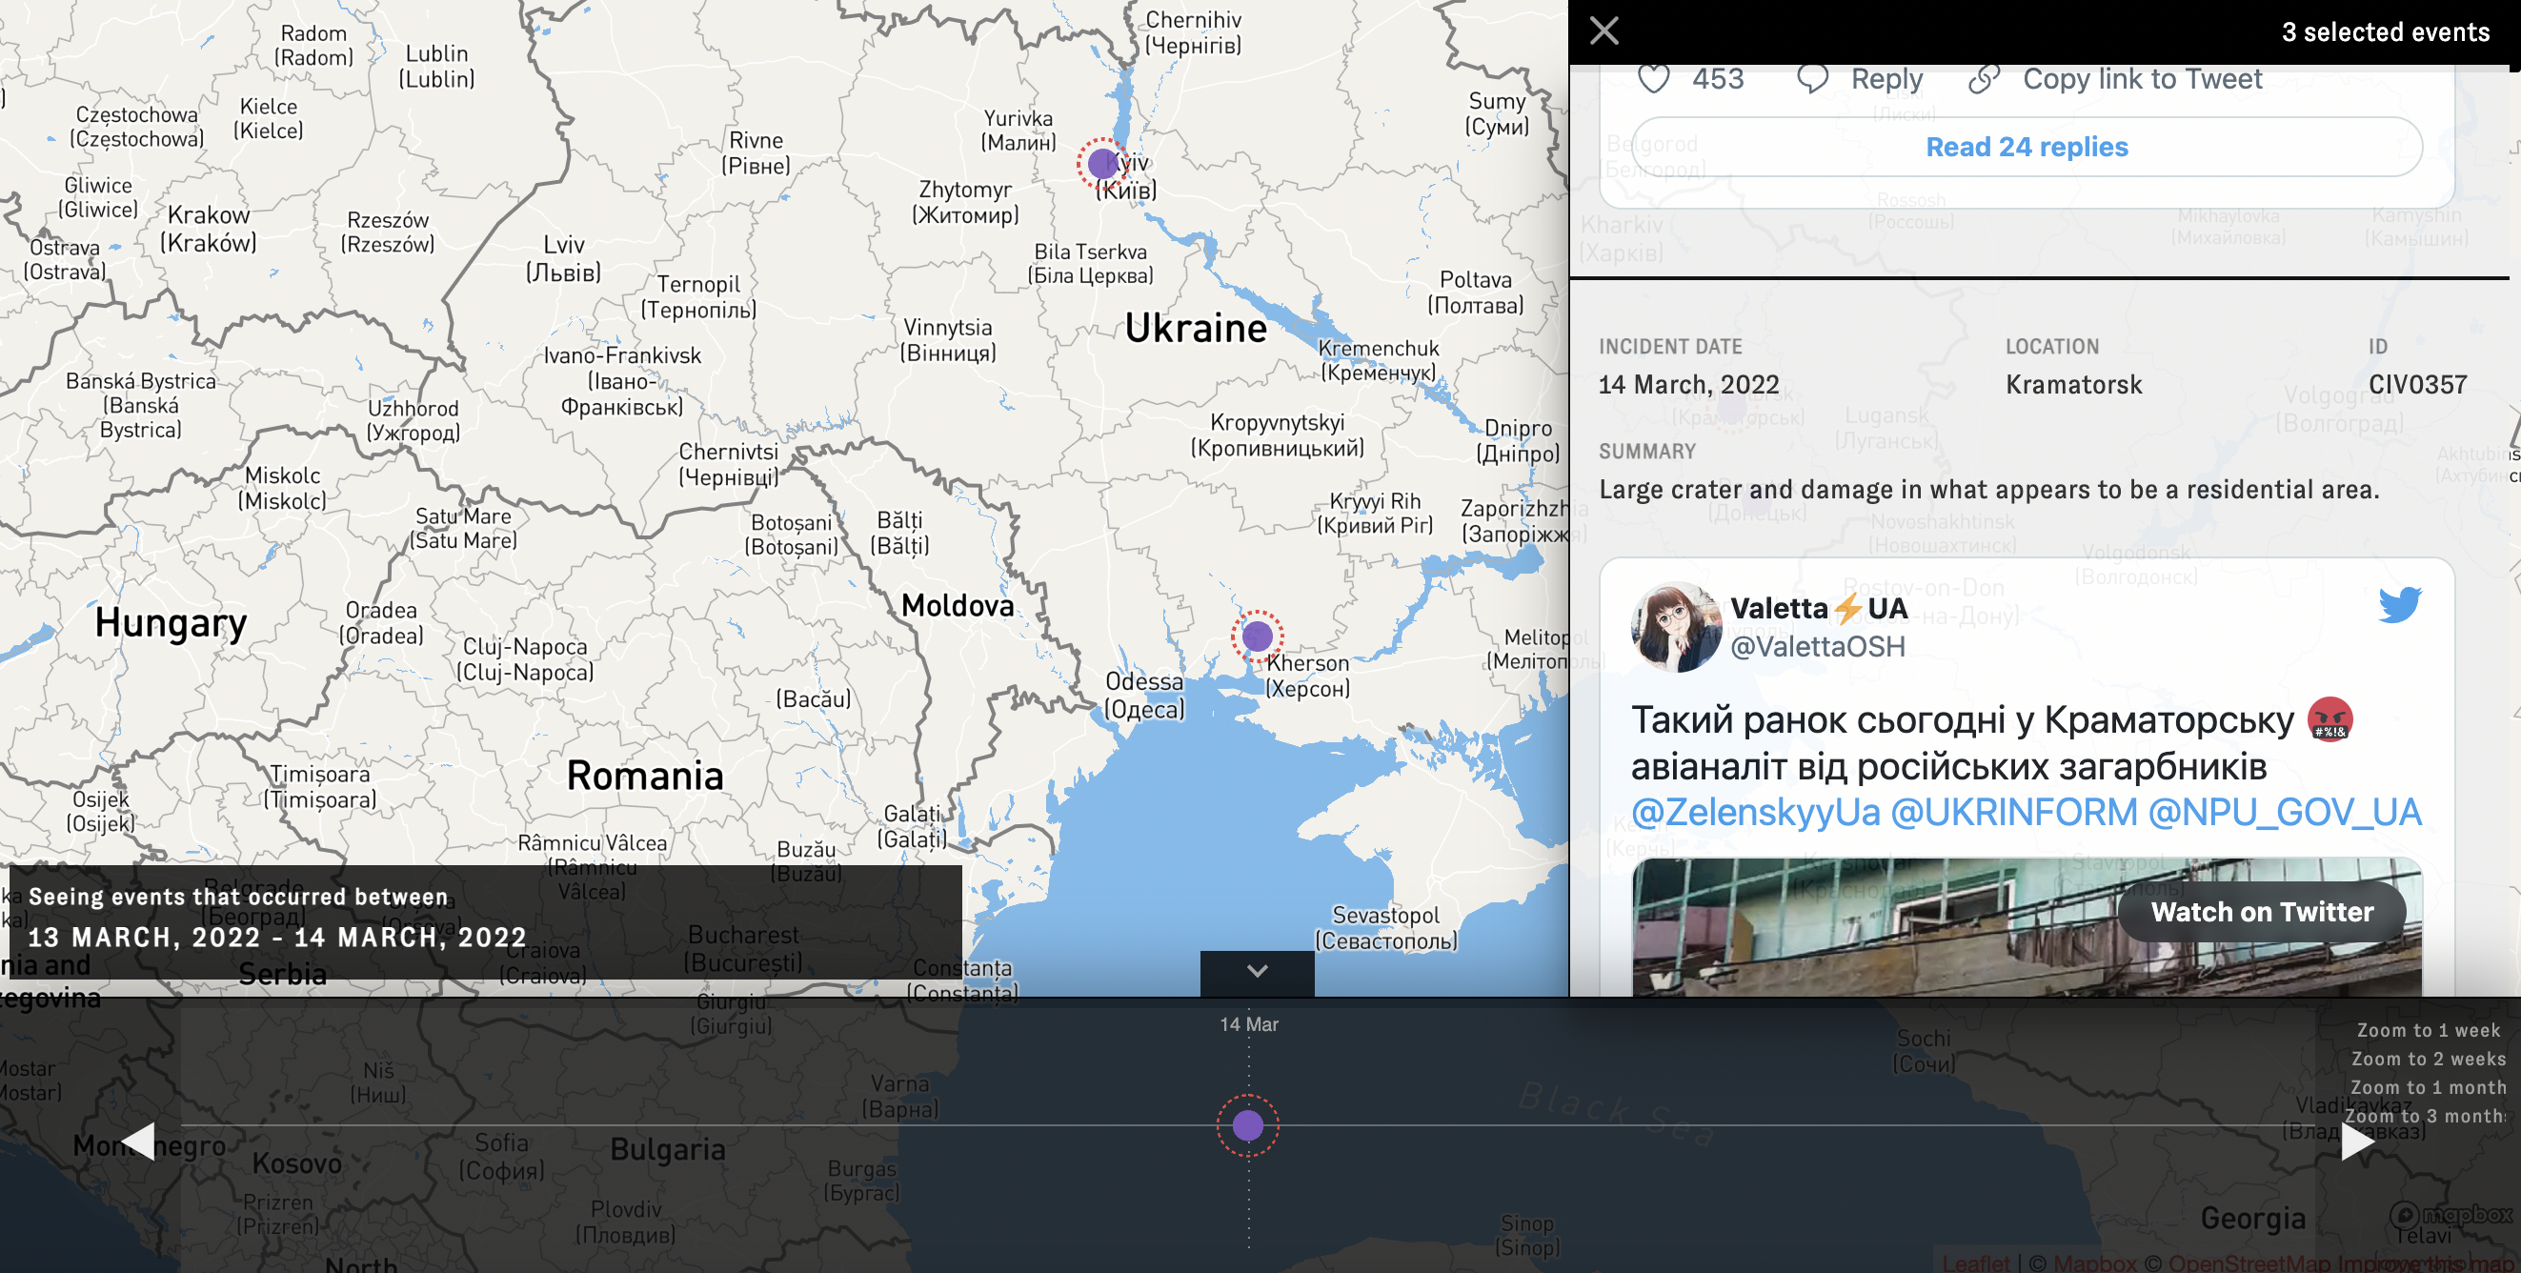This screenshot has height=1273, width=2521.
Task: Click the Twitter bird logo icon
Action: click(2399, 605)
